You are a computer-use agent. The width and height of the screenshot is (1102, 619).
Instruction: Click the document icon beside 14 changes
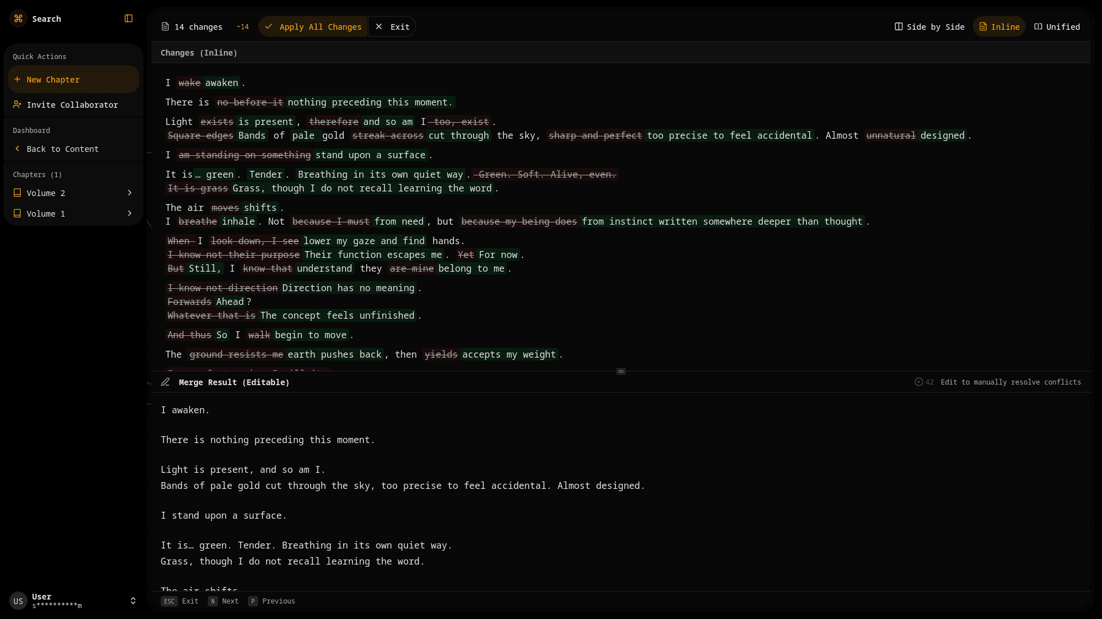click(165, 26)
